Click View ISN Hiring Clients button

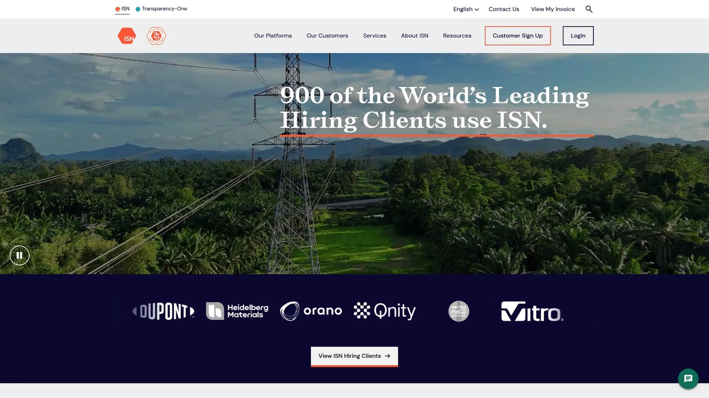point(354,356)
